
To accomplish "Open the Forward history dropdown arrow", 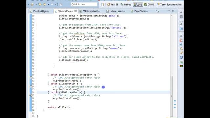I will coord(55,4).
